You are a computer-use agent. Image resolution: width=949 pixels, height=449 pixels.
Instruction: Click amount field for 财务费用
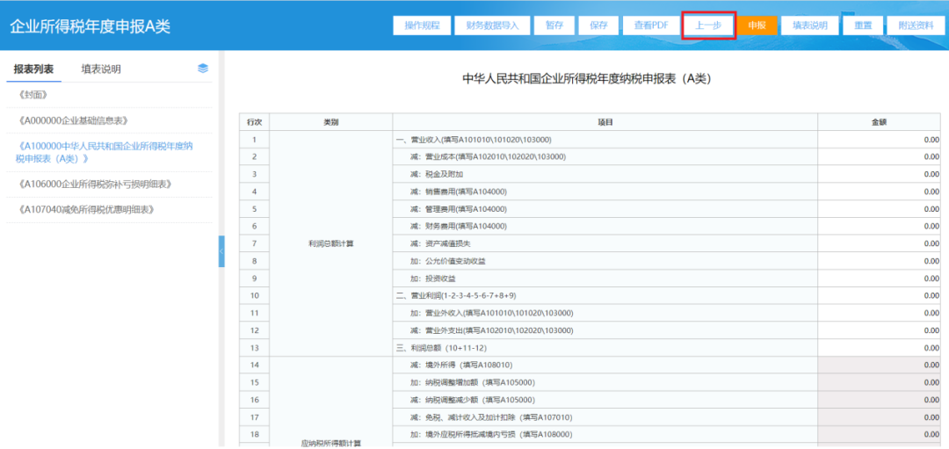(x=880, y=227)
